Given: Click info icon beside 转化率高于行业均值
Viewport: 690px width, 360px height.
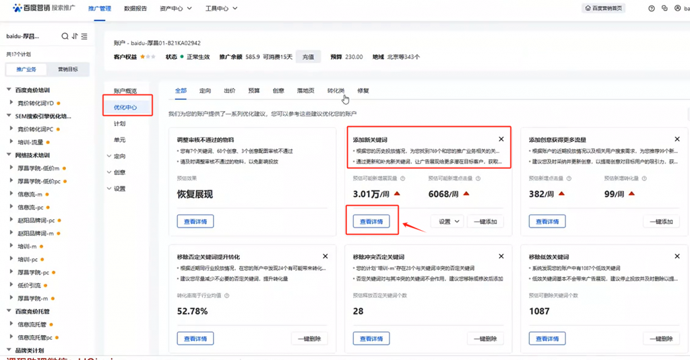Looking at the screenshot, I should pos(226,296).
